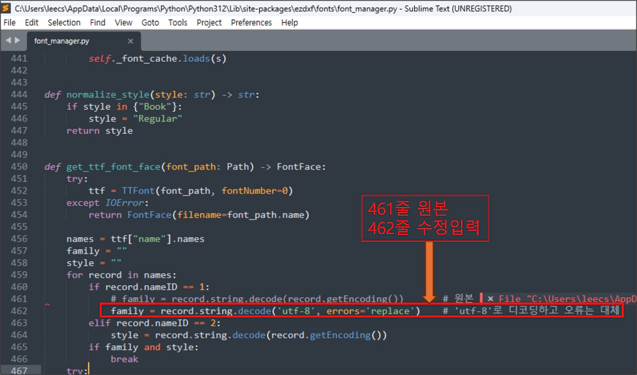Click the ''utf-8'' string argument on line 462

pyautogui.click(x=296, y=311)
